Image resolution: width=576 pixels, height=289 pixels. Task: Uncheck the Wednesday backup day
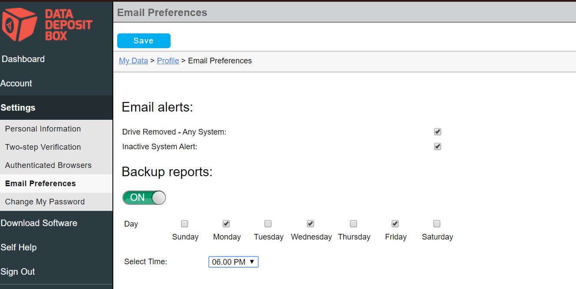point(310,223)
